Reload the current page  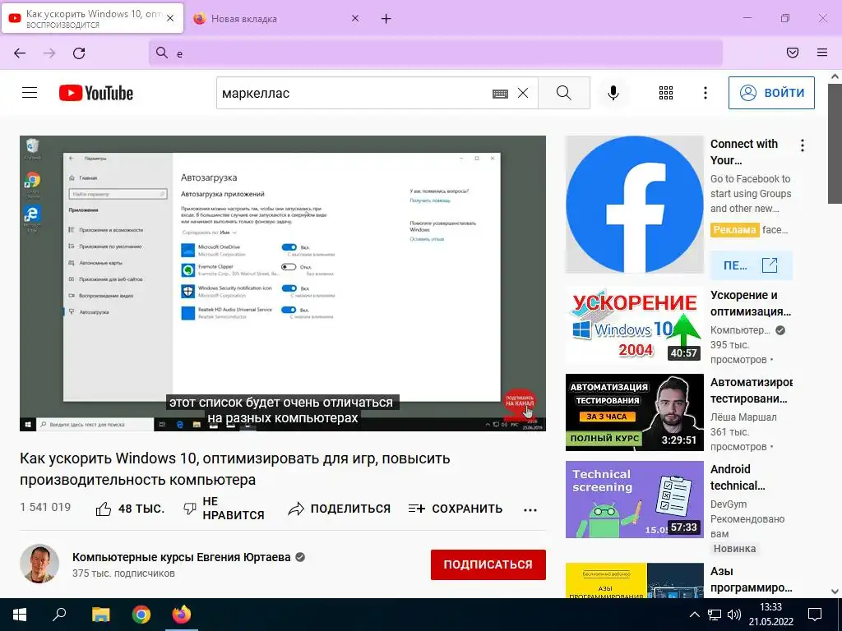79,53
